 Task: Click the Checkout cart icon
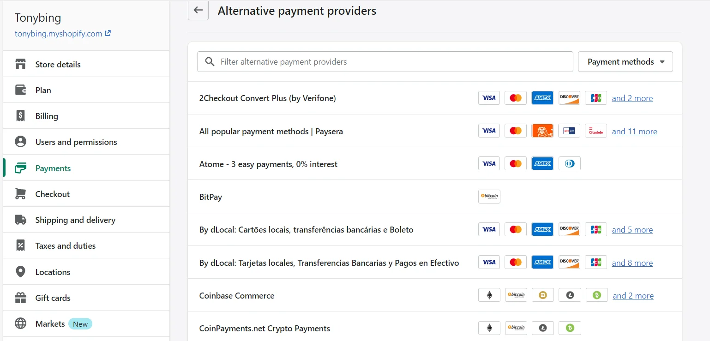[20, 194]
